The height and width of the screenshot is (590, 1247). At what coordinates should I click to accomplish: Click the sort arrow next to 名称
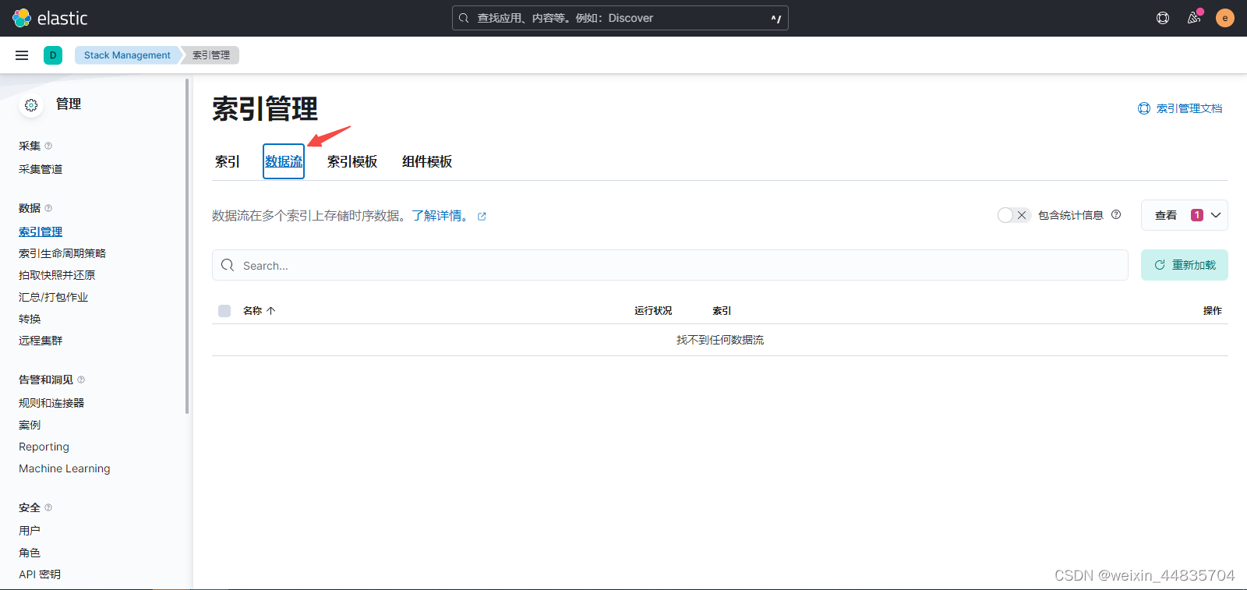point(271,310)
